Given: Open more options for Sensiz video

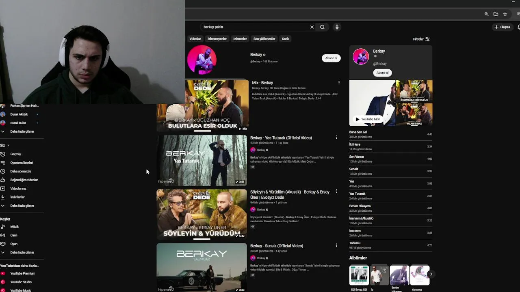Looking at the screenshot, I should (336, 245).
